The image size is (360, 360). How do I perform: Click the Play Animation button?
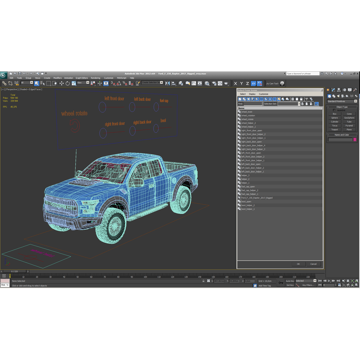(x=329, y=281)
